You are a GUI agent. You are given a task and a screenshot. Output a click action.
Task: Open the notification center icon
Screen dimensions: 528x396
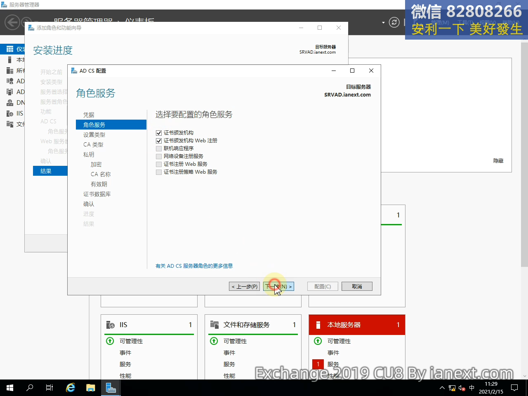pos(514,388)
